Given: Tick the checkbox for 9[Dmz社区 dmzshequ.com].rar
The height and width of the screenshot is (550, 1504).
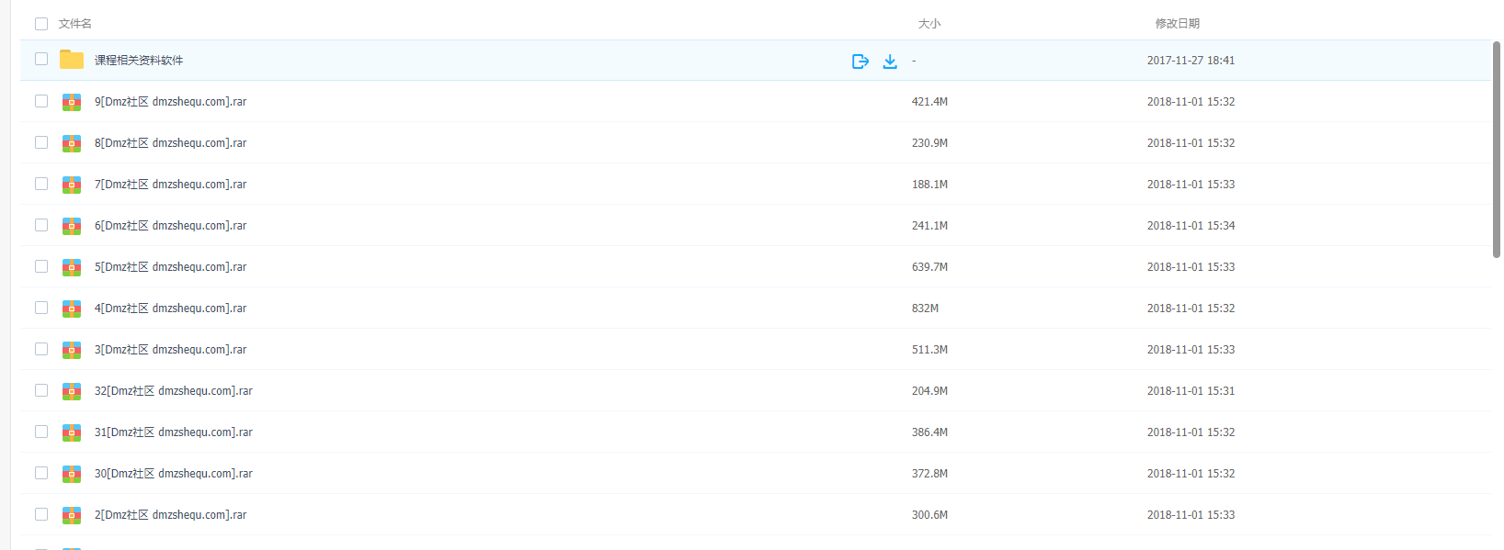Looking at the screenshot, I should (41, 101).
